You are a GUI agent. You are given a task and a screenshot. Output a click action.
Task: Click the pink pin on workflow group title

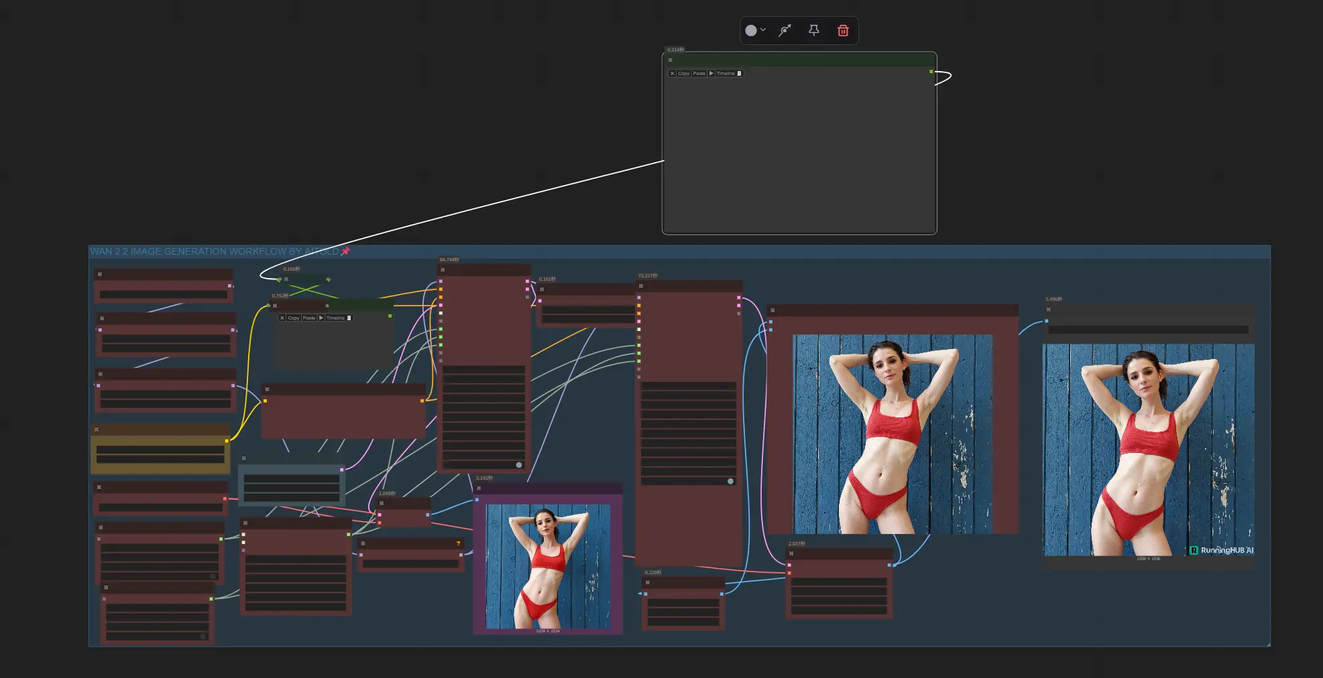click(346, 251)
